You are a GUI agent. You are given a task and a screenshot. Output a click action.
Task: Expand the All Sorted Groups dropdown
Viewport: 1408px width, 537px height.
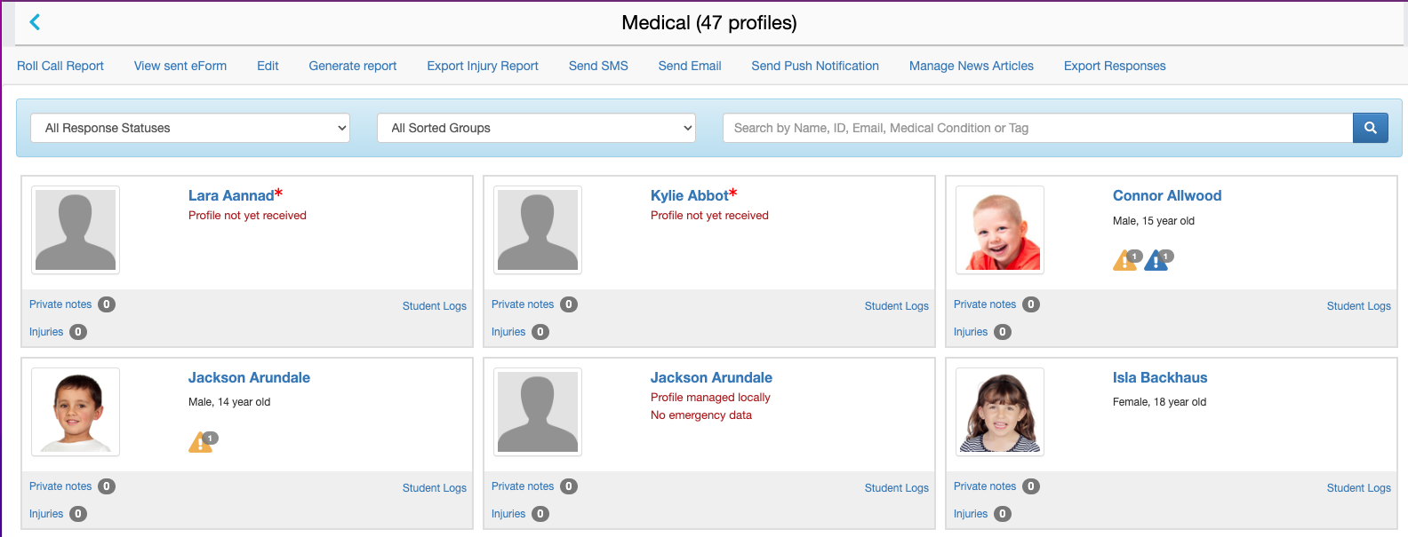(536, 128)
